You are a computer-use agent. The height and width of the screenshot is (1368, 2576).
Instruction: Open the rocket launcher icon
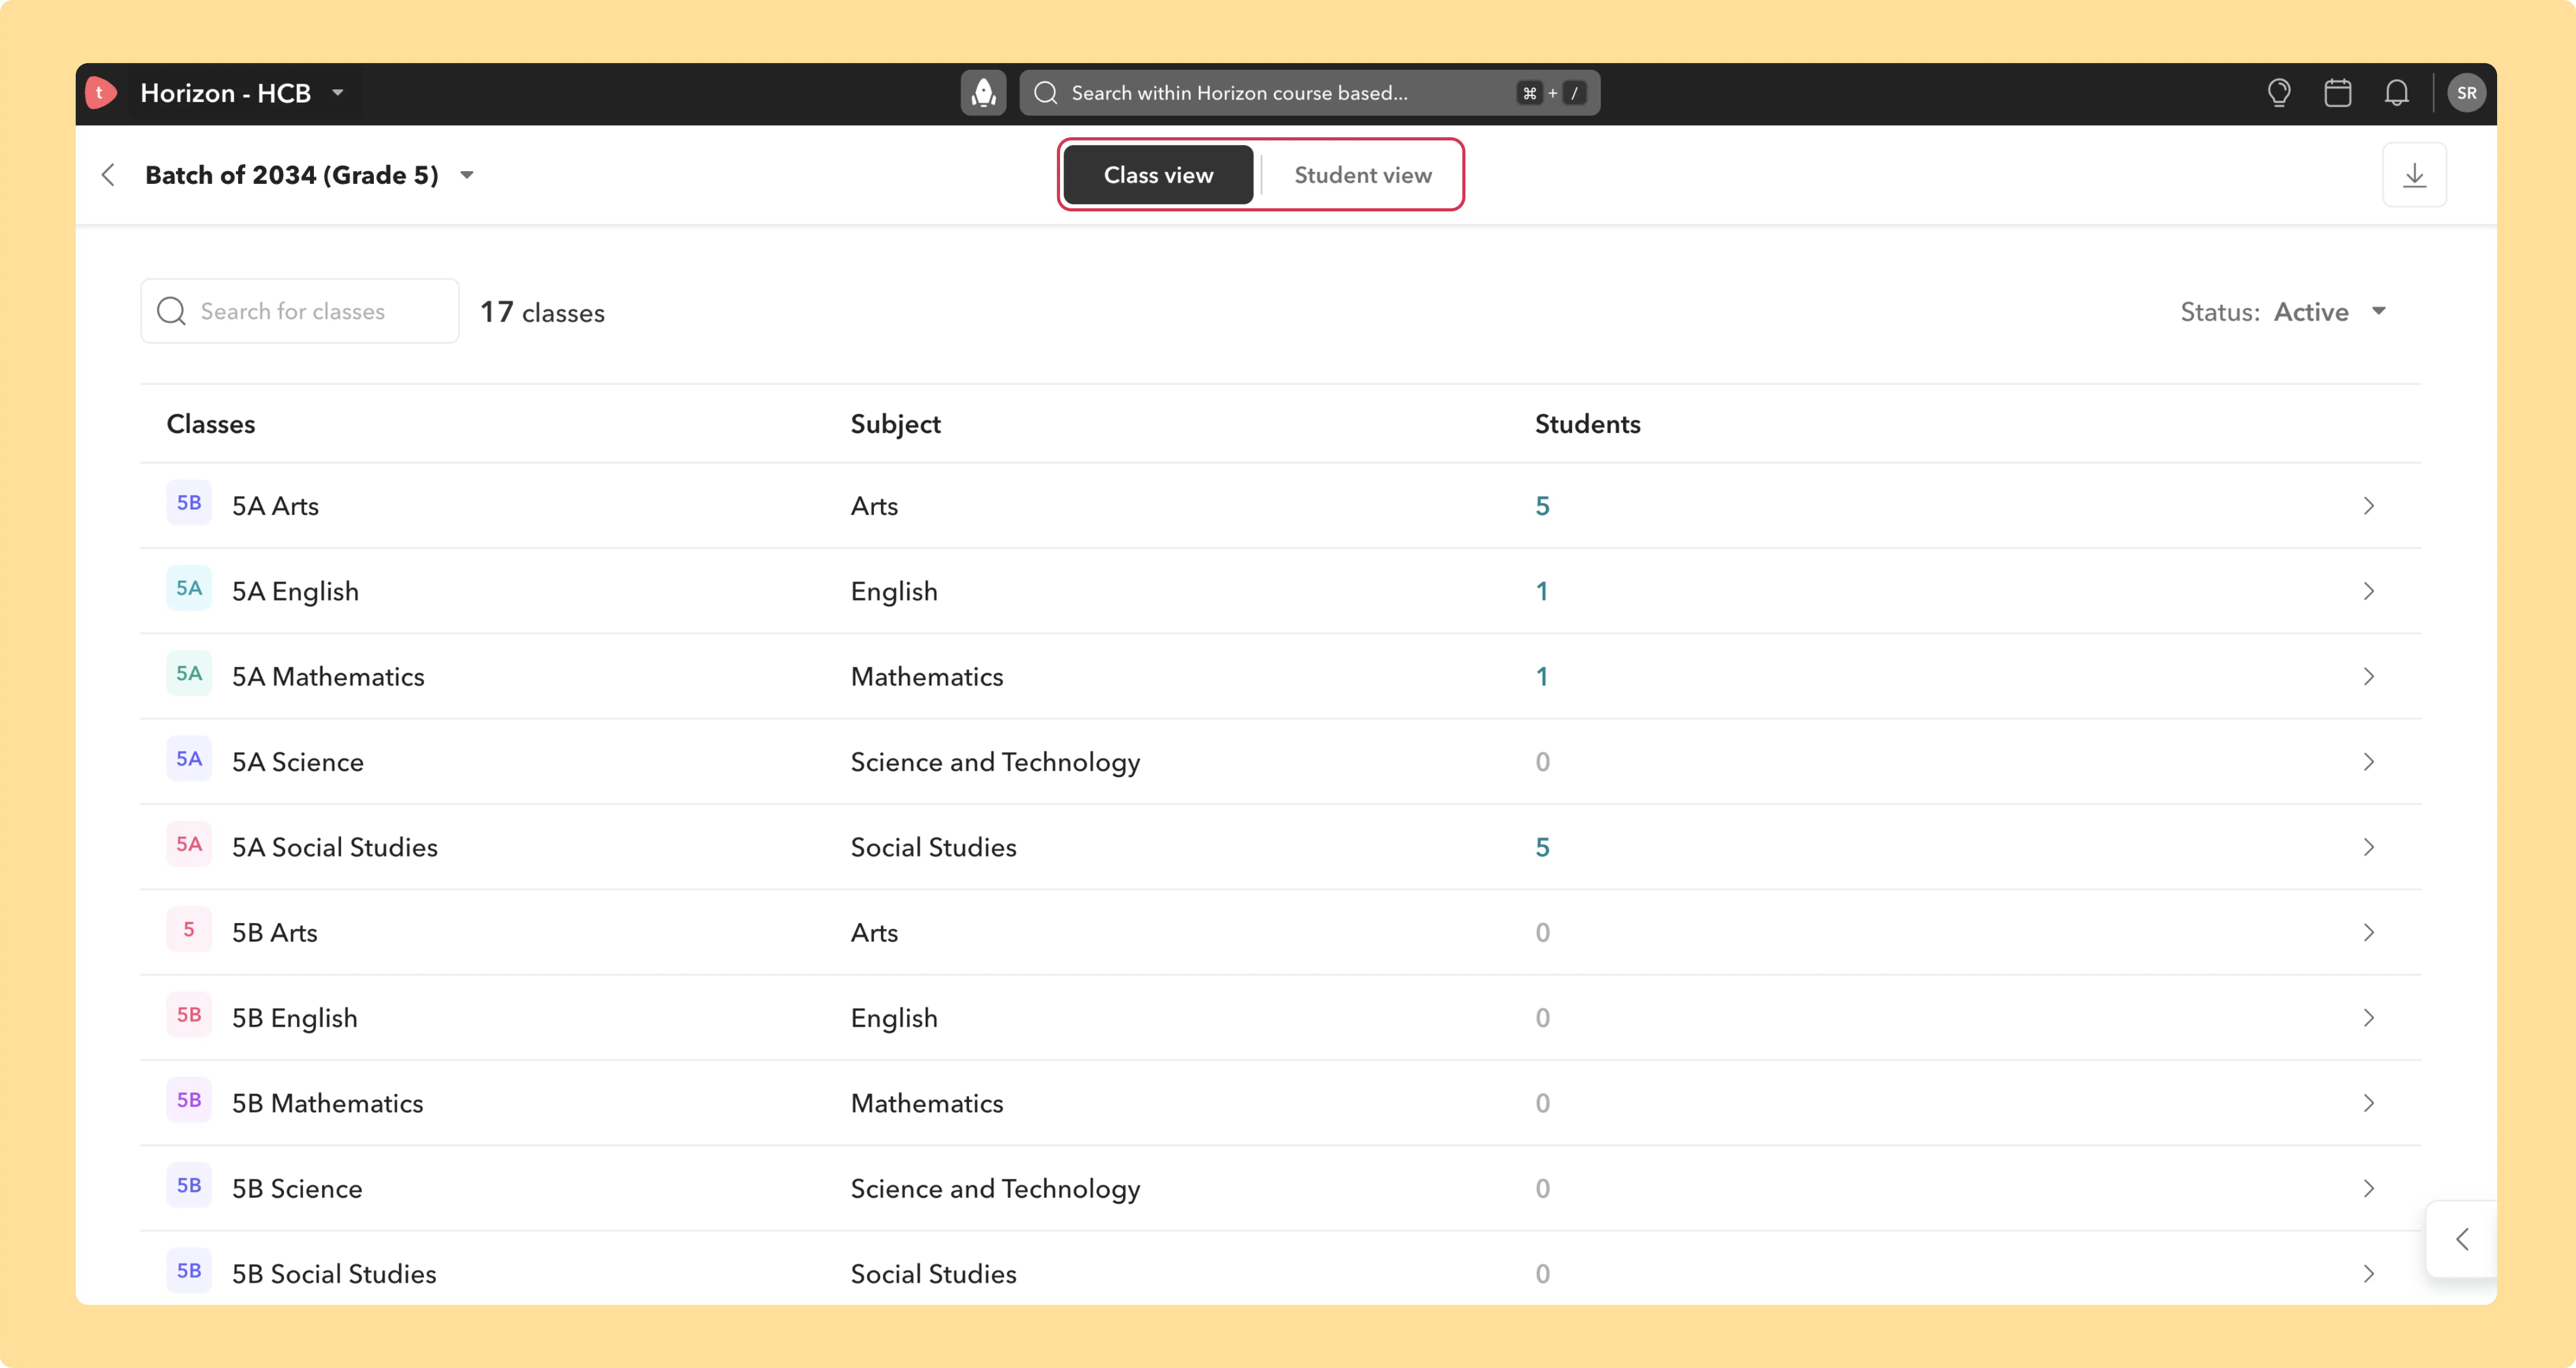[x=983, y=93]
